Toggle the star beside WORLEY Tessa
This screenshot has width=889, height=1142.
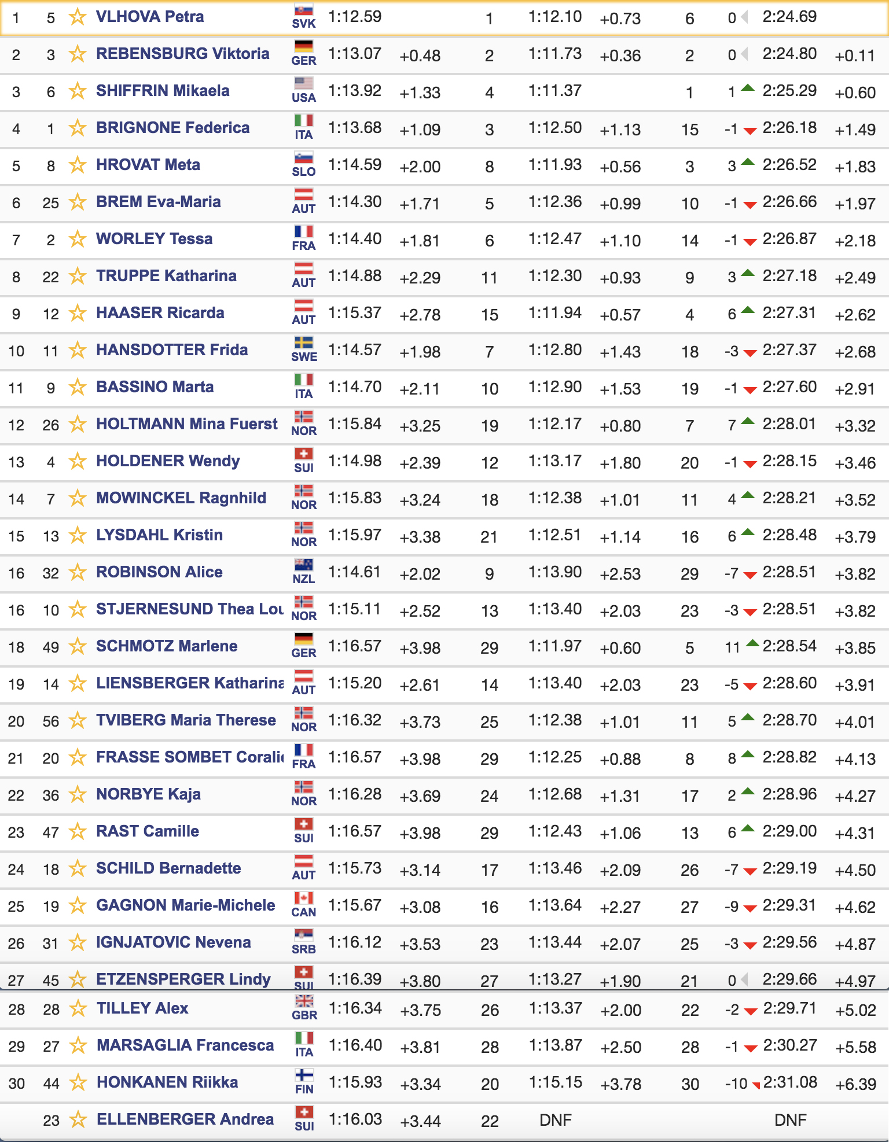(x=78, y=239)
